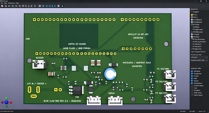Image resolution: width=209 pixels, height=113 pixels.
Task: Click the bottom green gizmo ball
Action: pyautogui.click(x=6, y=106)
